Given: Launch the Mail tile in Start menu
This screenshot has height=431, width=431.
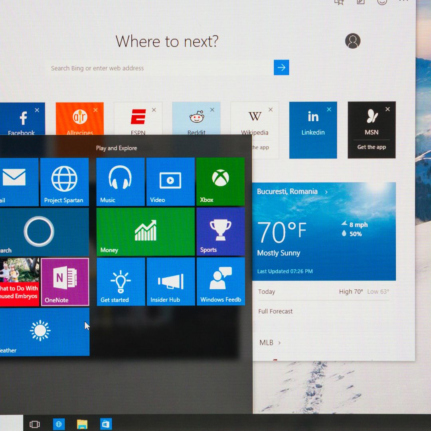Looking at the screenshot, I should click(x=19, y=182).
